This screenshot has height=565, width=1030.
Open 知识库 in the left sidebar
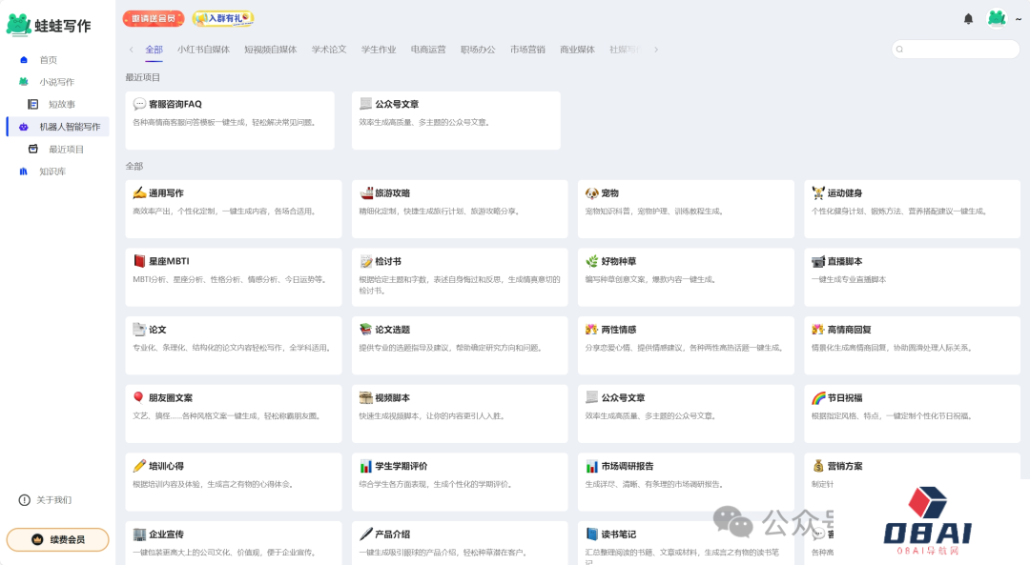[23, 171]
